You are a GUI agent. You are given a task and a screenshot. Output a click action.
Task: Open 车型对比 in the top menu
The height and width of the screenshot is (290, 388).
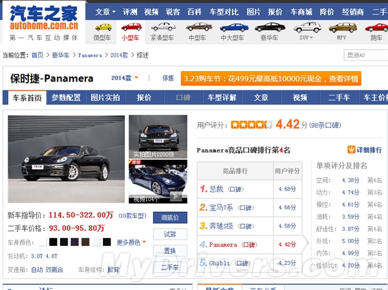point(224,12)
